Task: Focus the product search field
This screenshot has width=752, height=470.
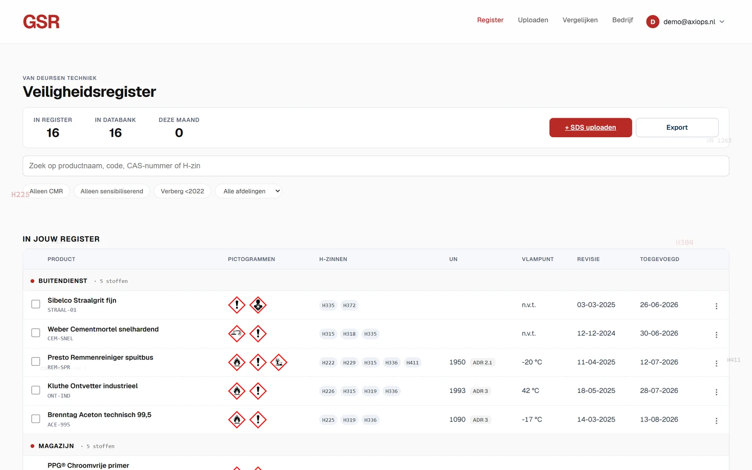Action: [376, 166]
